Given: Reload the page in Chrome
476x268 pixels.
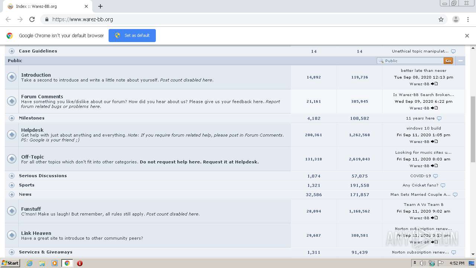Looking at the screenshot, I should coord(32,19).
